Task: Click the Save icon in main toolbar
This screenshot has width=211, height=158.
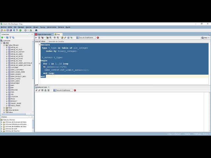Action: pos(8,30)
